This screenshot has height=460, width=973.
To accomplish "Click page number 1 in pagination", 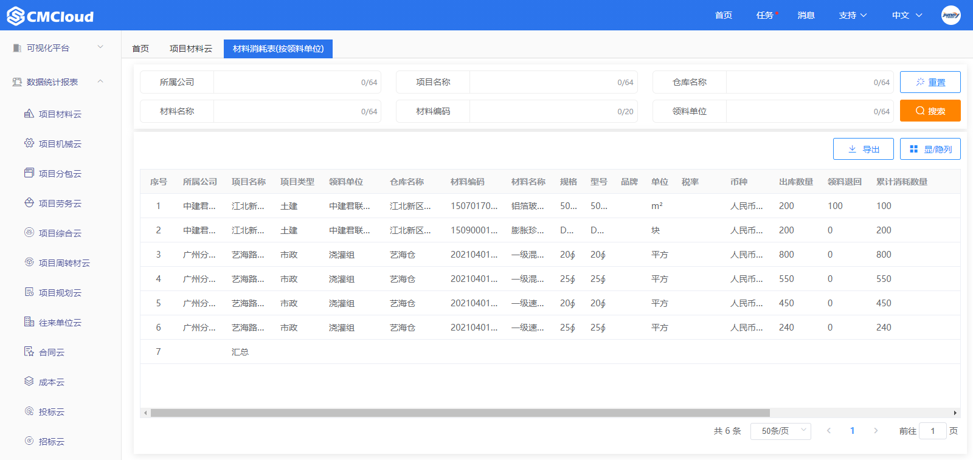I will click(852, 431).
